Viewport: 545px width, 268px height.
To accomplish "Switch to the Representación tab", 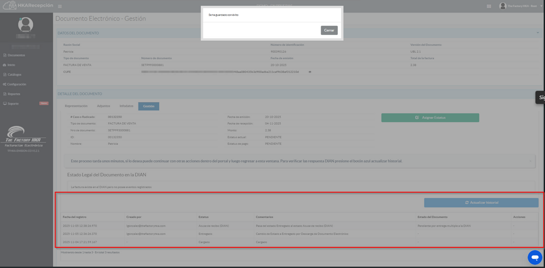I will coord(76,106).
